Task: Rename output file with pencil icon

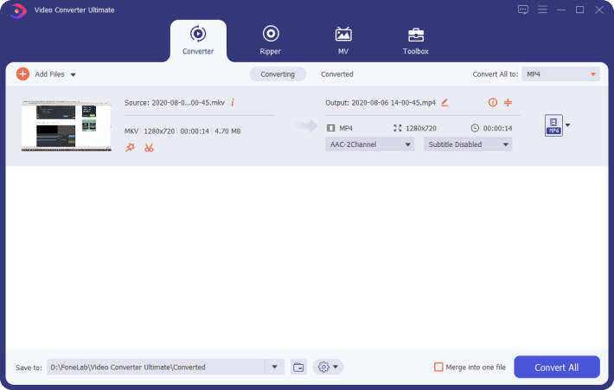Action: (x=445, y=102)
